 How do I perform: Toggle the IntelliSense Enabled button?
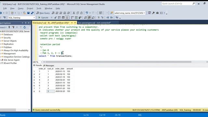pyautogui.click(x=67, y=18)
